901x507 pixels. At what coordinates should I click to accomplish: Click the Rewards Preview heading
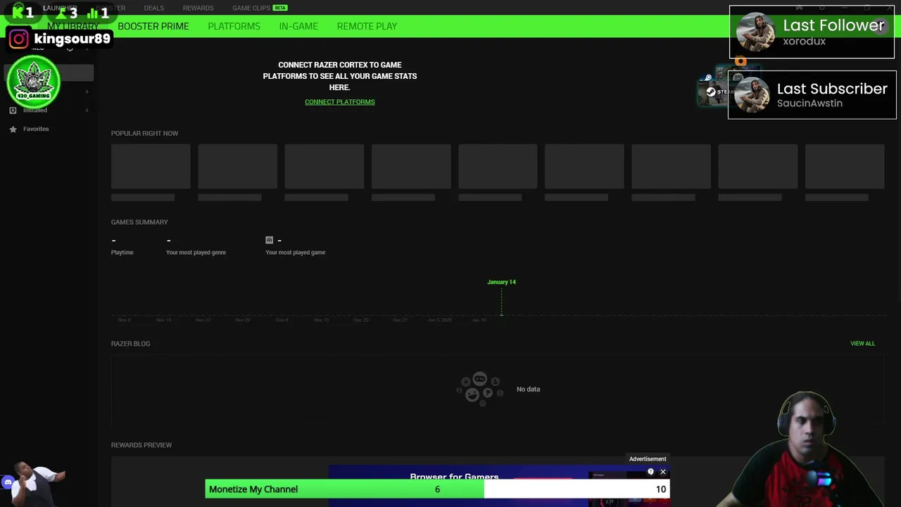141,445
